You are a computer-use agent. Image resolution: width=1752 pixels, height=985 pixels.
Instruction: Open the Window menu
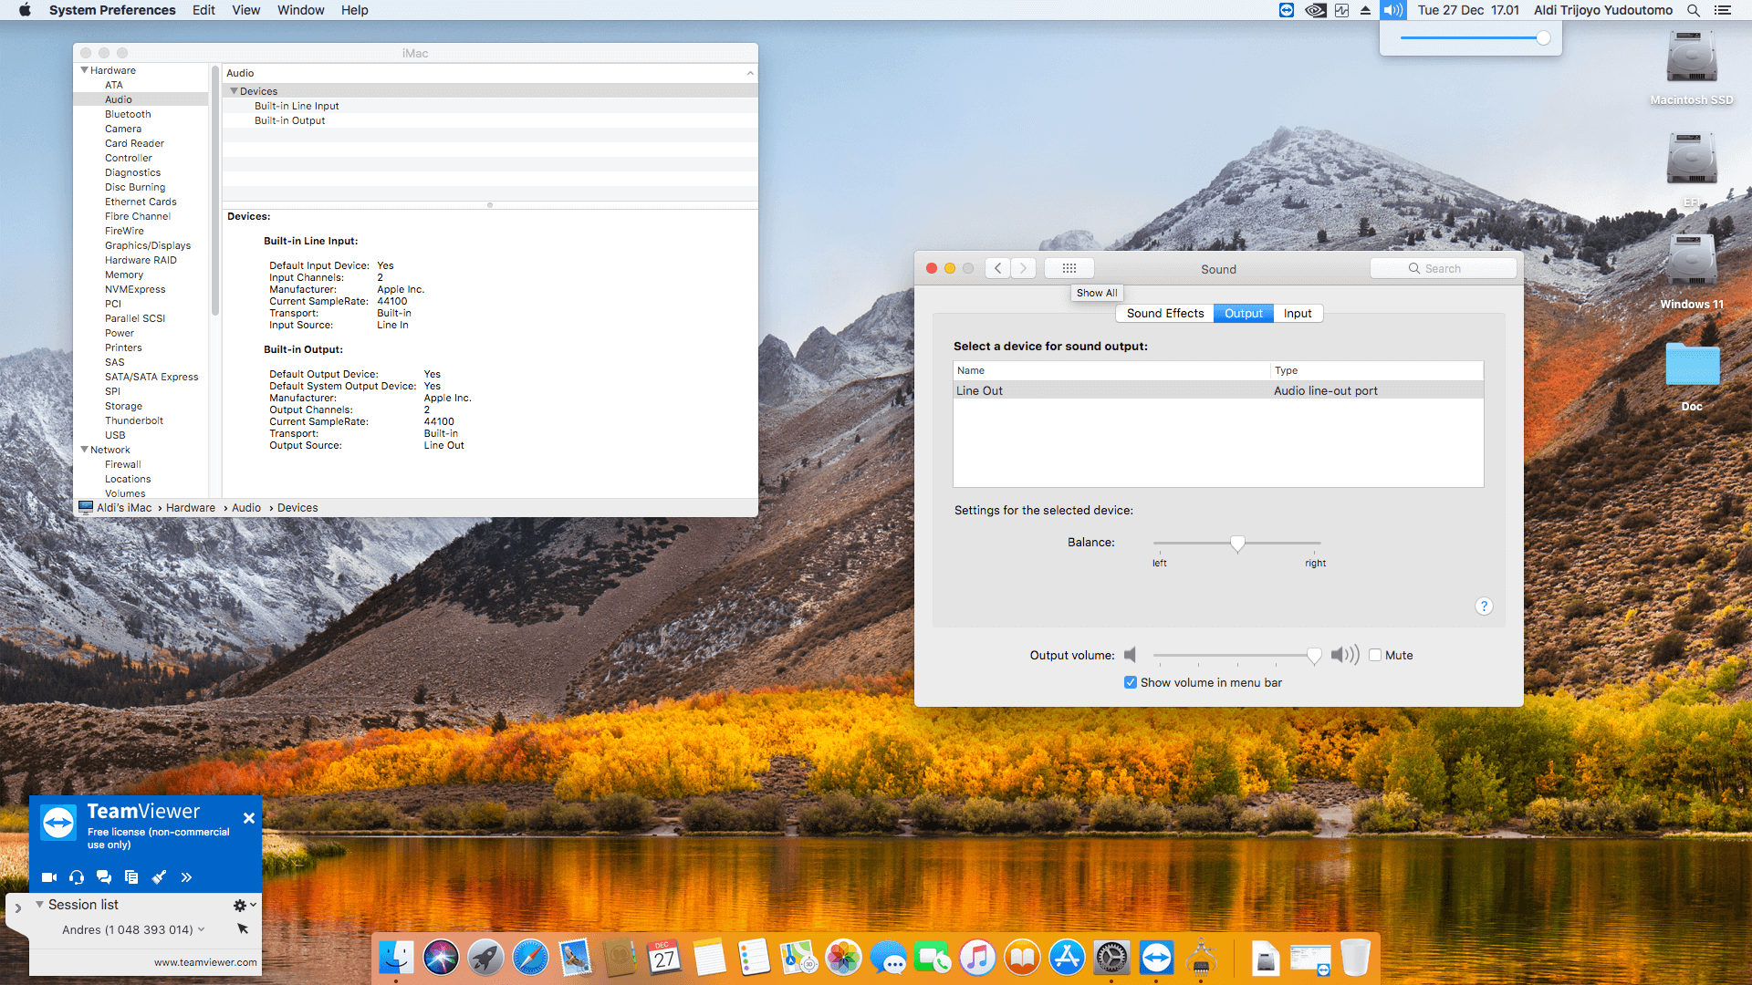300,10
